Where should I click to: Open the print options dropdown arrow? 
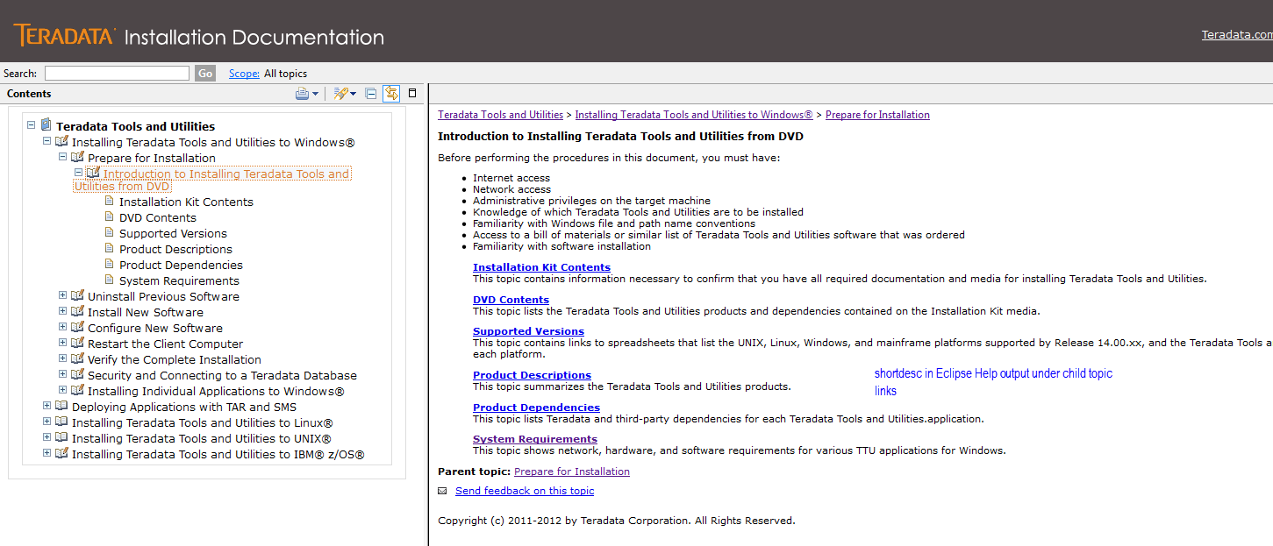[x=315, y=94]
